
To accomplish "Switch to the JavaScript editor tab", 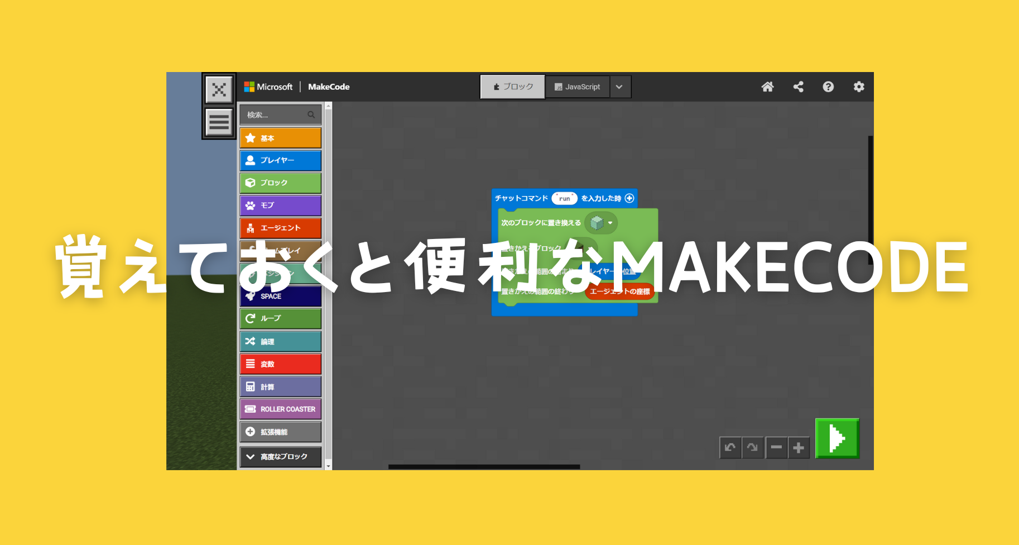I will (578, 87).
